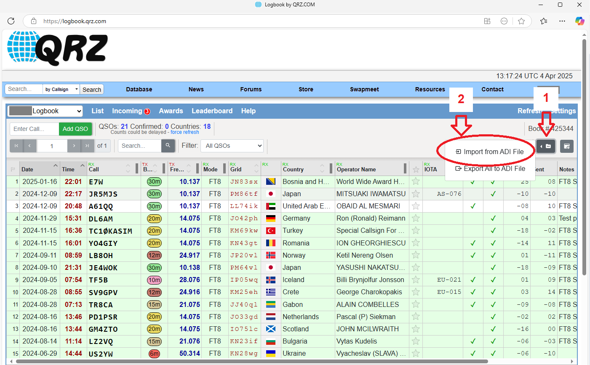Click the browser refresh icon
The height and width of the screenshot is (365, 590).
tap(11, 21)
